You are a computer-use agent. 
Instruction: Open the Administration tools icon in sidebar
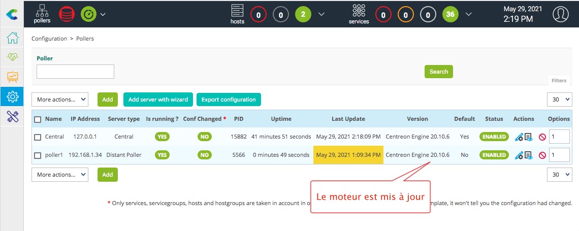pos(12,116)
